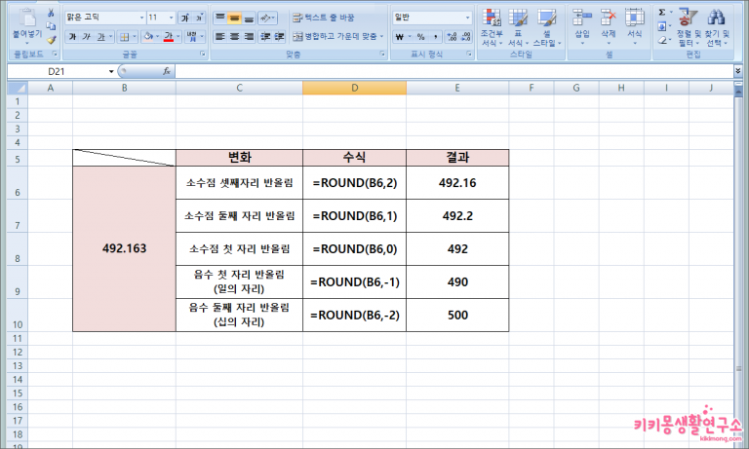Click the Cut scissors icon

pos(51,13)
